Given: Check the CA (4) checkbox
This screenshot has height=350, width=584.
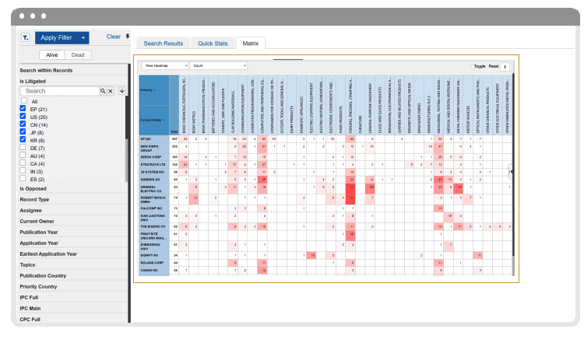Looking at the screenshot, I should pyautogui.click(x=23, y=163).
